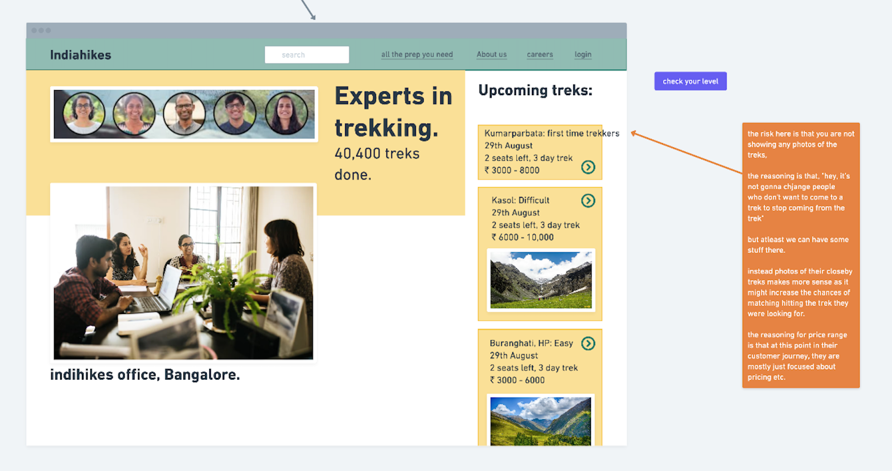The height and width of the screenshot is (471, 892).
Task: Click the "₹ 3000 - 6000" price range
Action: (x=517, y=380)
